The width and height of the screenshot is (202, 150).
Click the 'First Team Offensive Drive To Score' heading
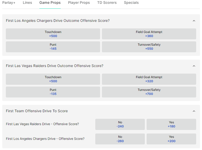tap(37, 111)
